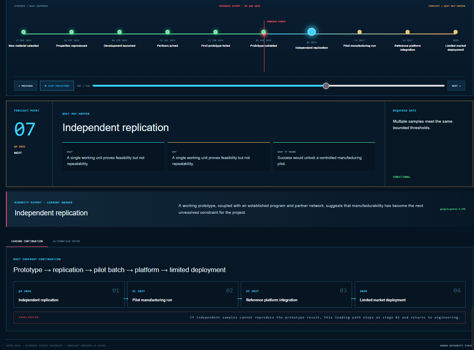Click the 'What' info card

113,157
